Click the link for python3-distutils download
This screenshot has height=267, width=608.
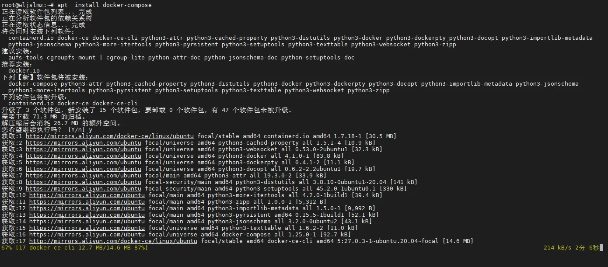pos(83,182)
